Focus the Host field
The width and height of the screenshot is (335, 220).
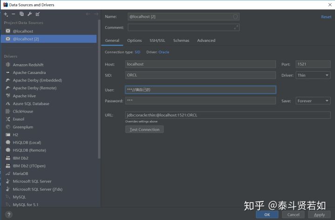tap(201, 64)
